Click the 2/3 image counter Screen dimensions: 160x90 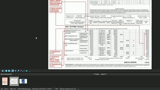tap(2, 89)
